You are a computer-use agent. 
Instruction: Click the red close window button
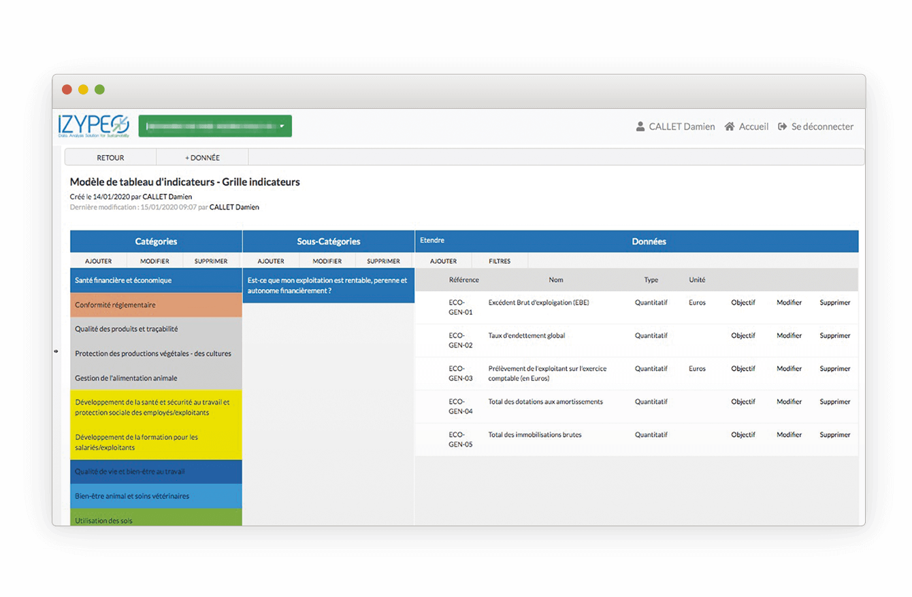[67, 89]
